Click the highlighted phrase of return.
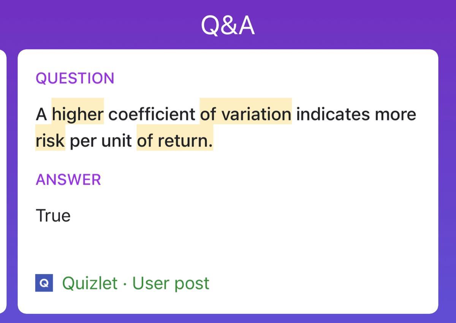 (175, 141)
